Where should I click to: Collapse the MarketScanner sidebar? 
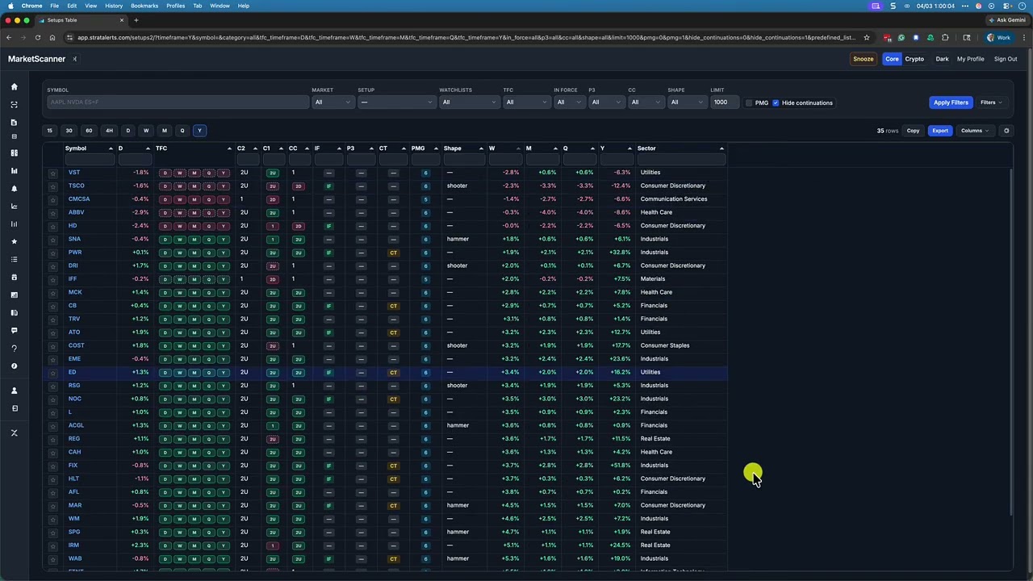click(x=74, y=59)
